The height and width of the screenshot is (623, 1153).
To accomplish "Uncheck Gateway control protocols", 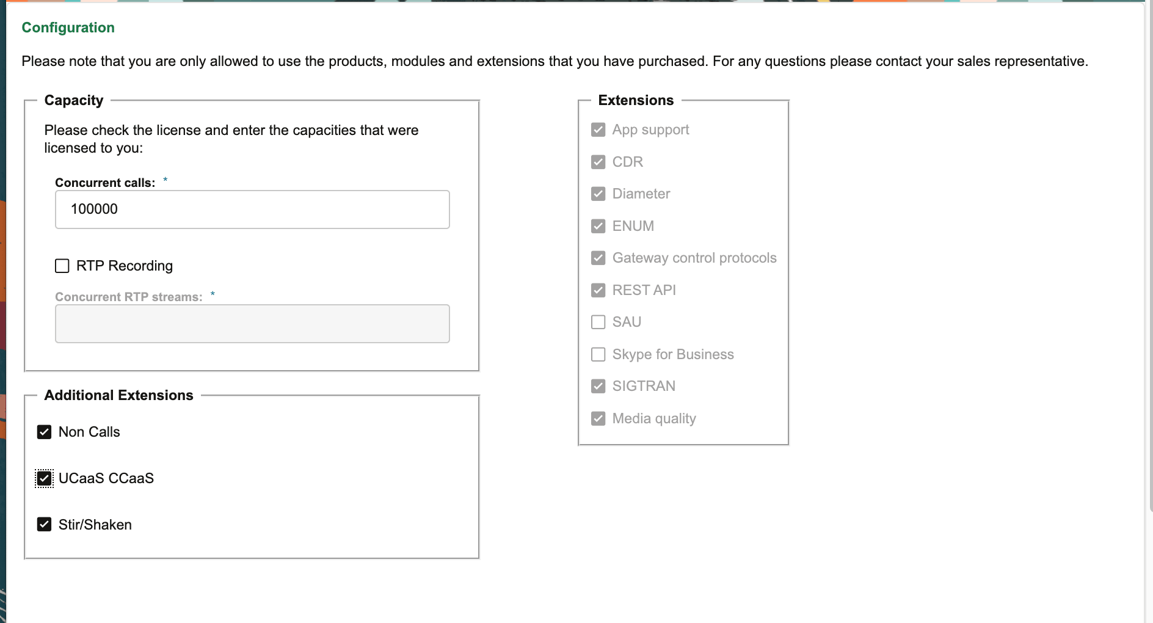I will pos(598,258).
